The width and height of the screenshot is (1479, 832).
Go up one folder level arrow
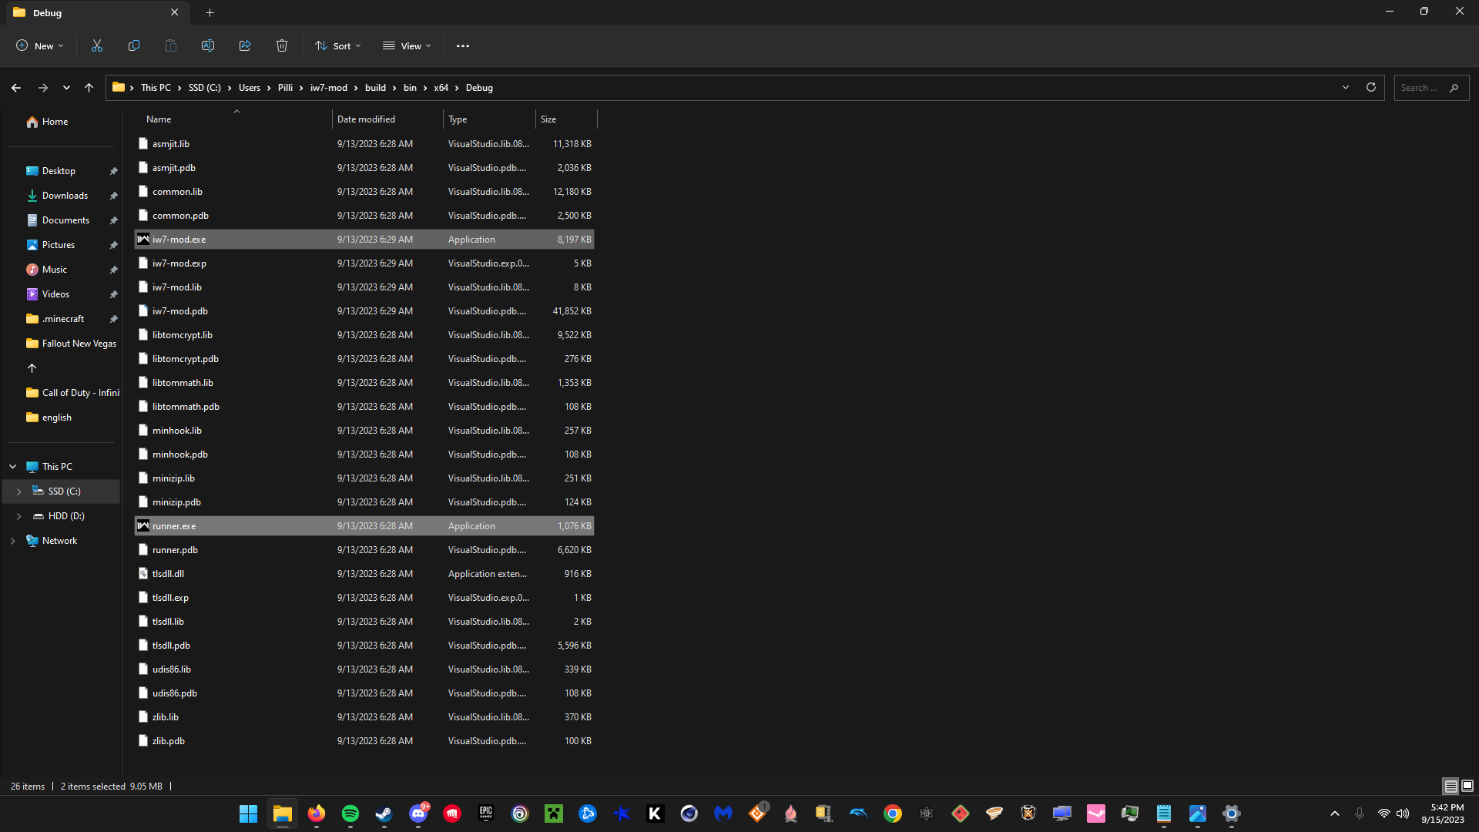[89, 88]
